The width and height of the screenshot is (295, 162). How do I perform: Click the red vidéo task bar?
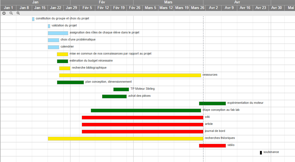(212, 145)
